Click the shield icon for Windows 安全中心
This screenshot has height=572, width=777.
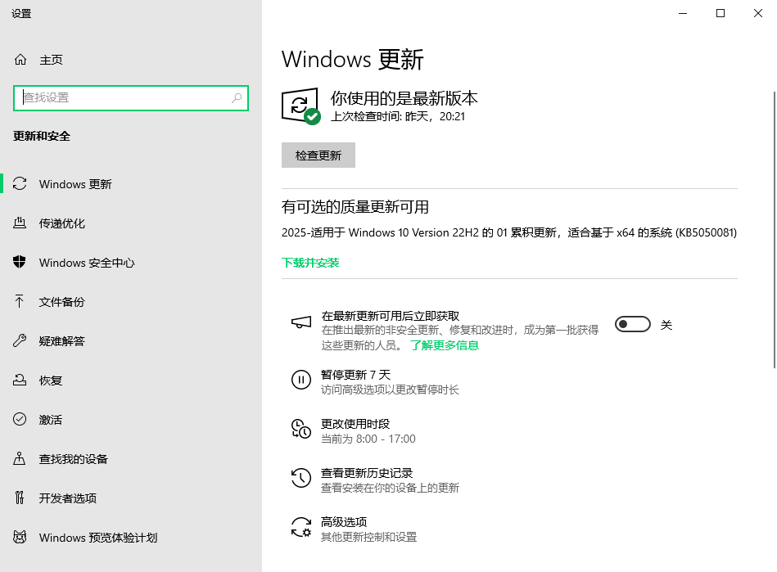(x=20, y=262)
